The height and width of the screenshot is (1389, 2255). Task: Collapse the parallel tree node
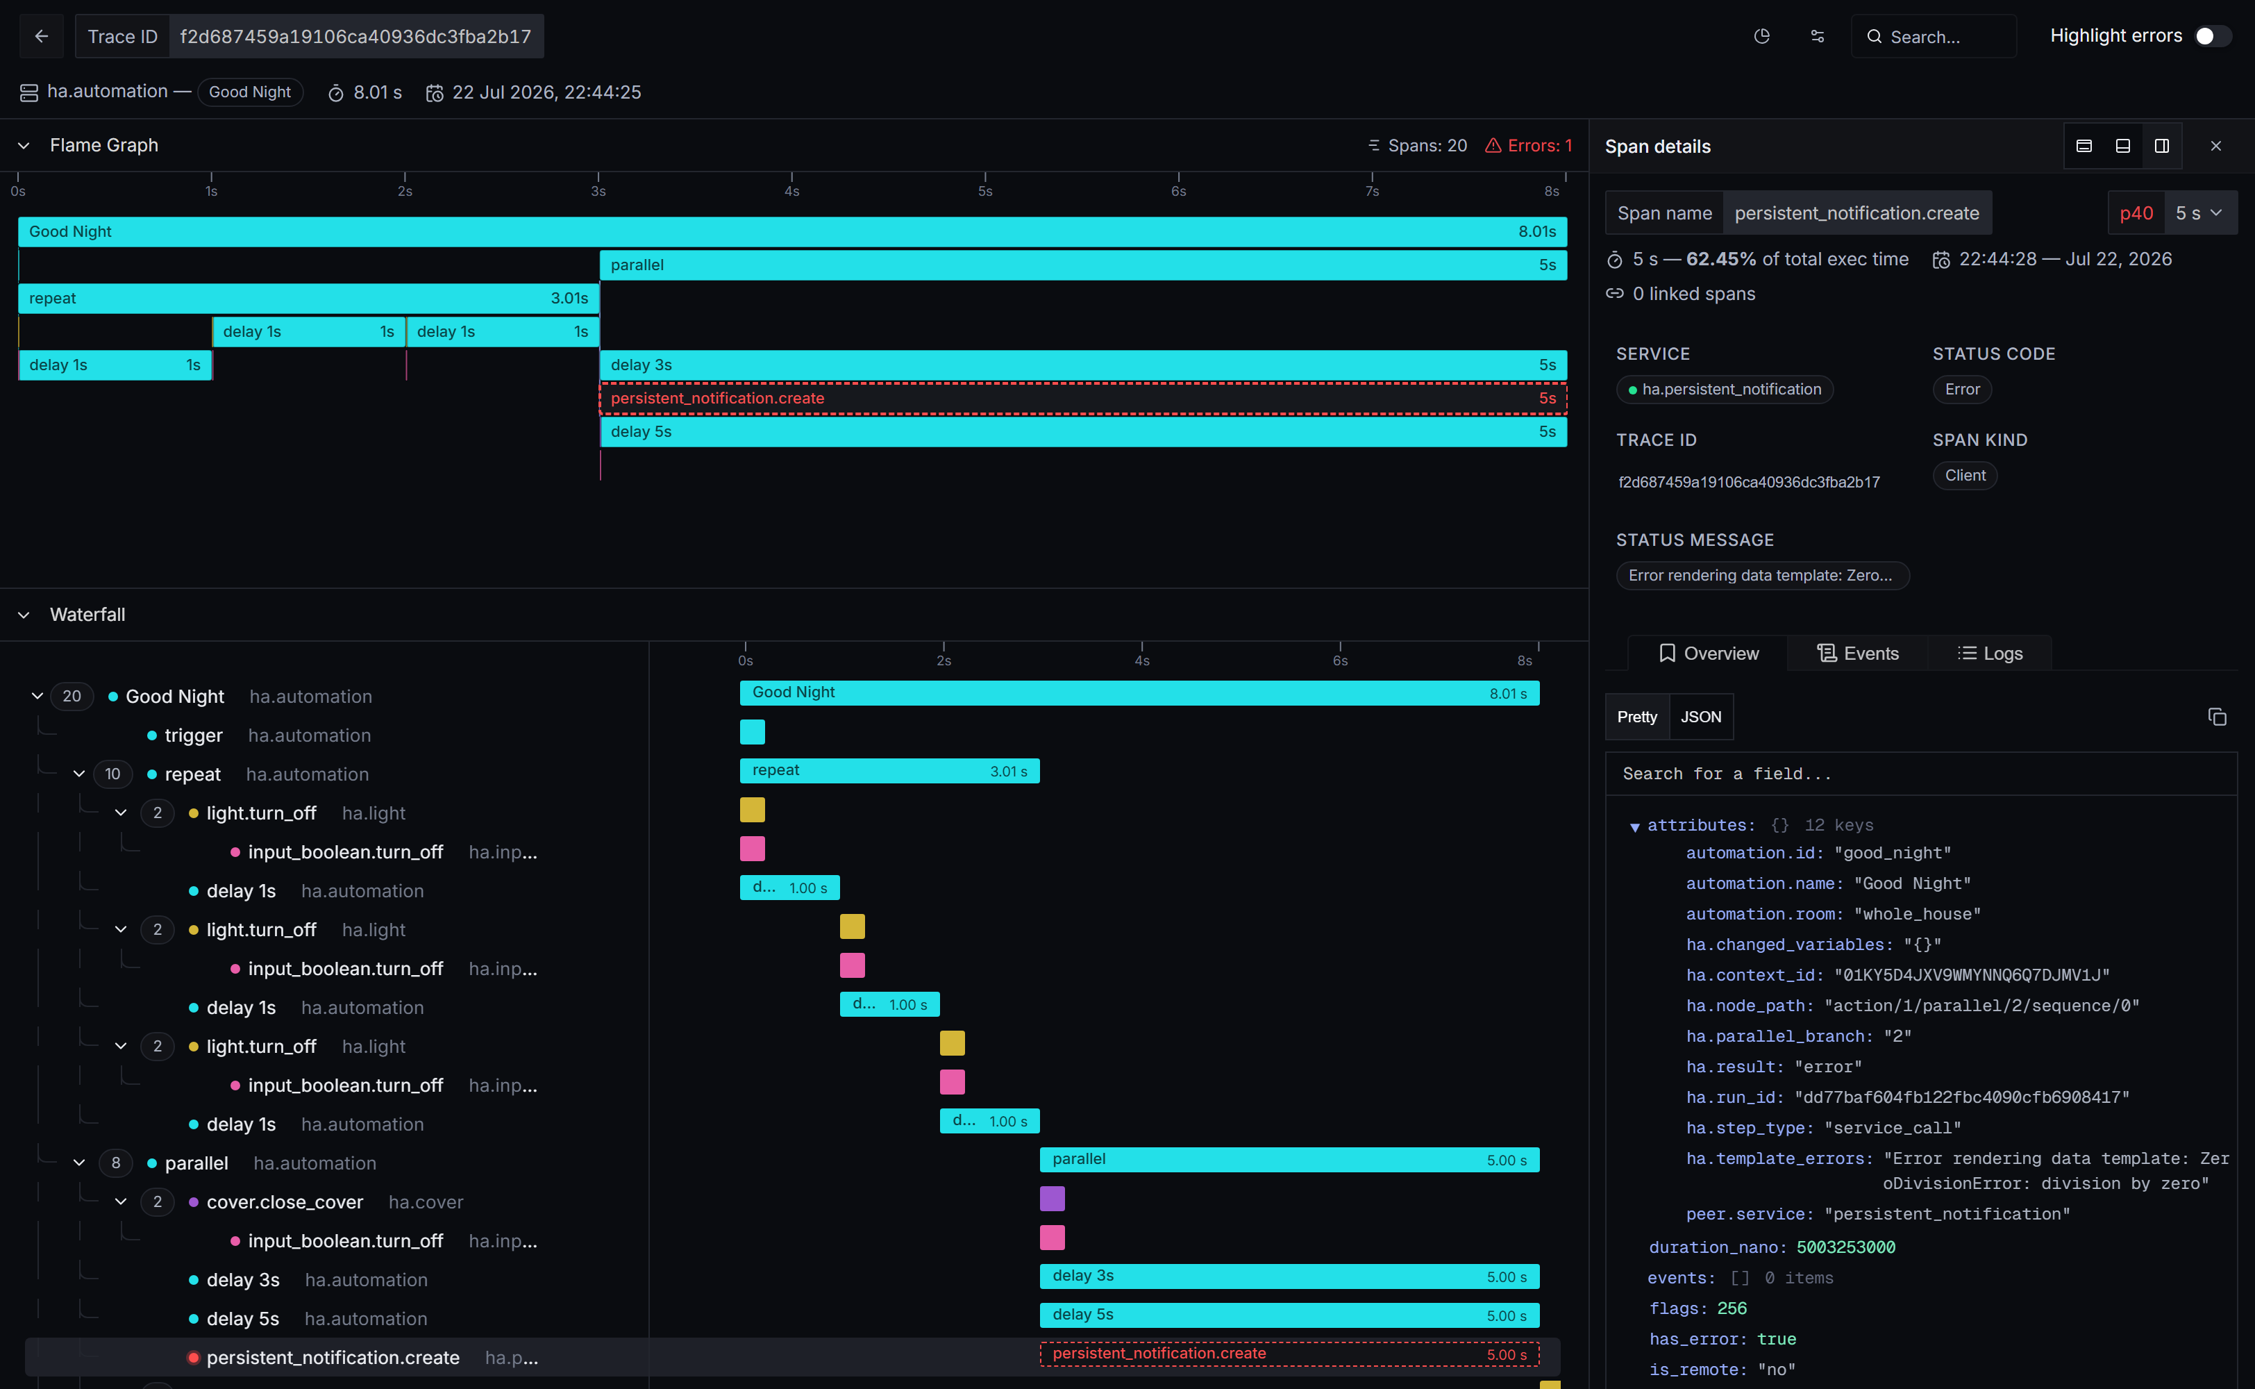click(x=79, y=1162)
